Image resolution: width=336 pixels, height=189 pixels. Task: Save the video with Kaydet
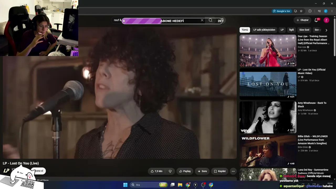pos(220,171)
